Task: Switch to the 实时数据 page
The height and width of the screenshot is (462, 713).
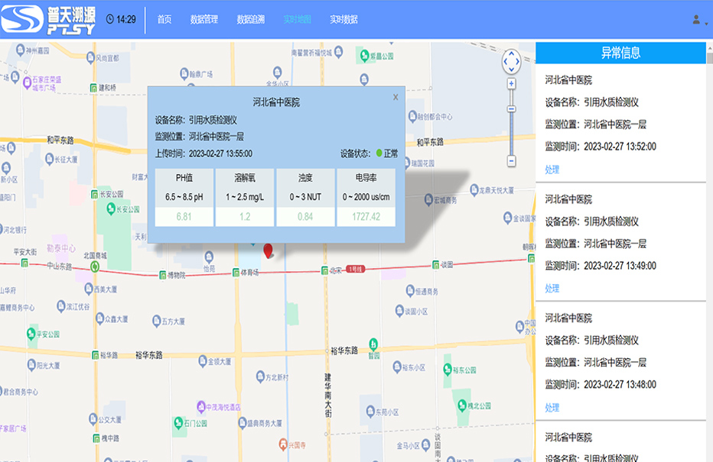Action: 343,20
